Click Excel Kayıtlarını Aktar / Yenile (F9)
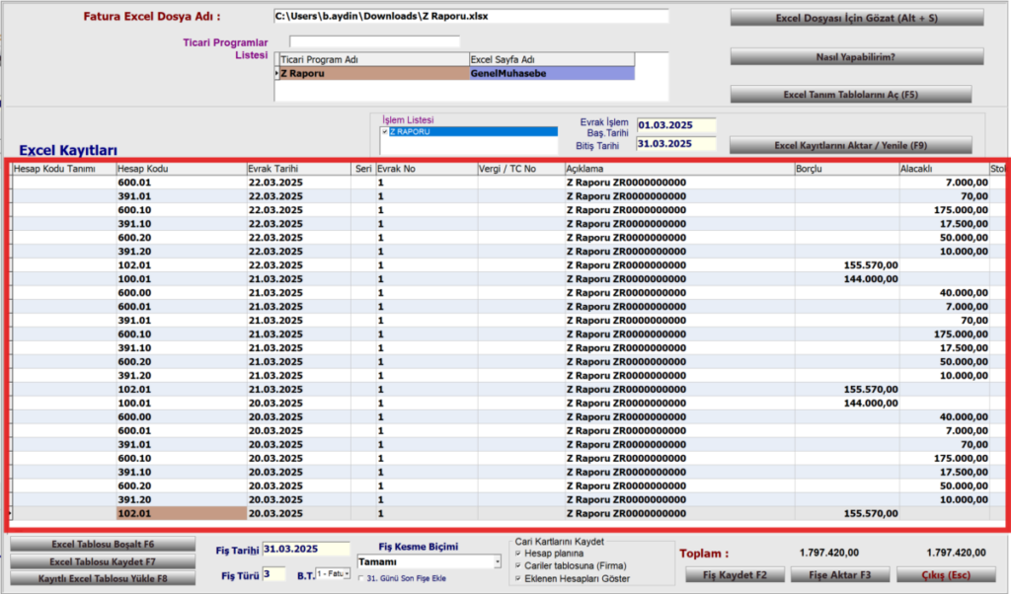Screen dimensions: 1011x594 click(850, 146)
